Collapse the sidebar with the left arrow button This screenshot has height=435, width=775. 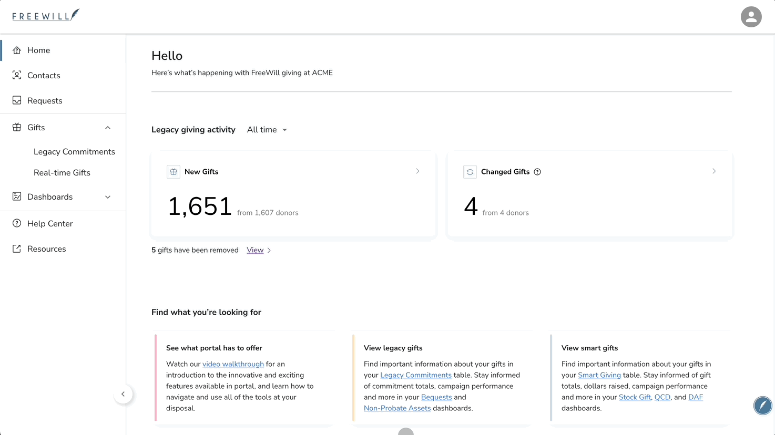[123, 394]
